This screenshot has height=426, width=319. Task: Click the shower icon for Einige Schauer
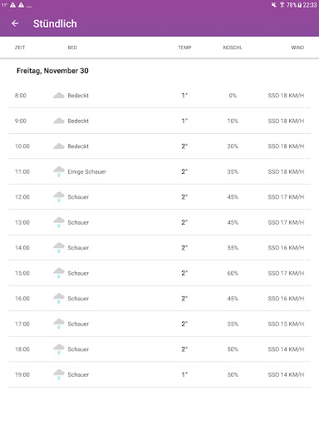[x=59, y=171]
